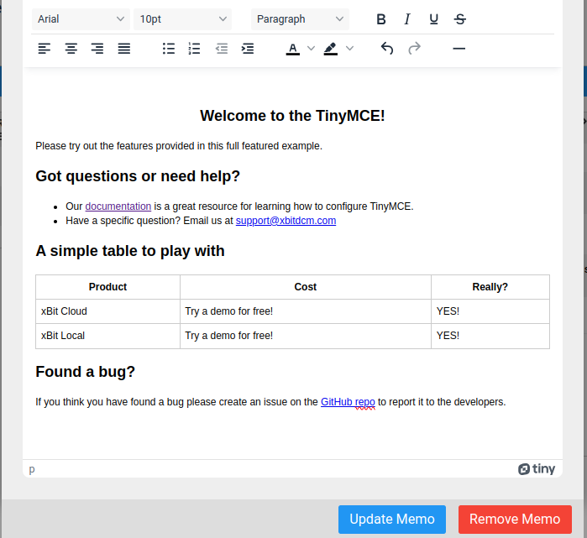Click 'Got questions or need help?' heading
The width and height of the screenshot is (587, 538).
(138, 176)
